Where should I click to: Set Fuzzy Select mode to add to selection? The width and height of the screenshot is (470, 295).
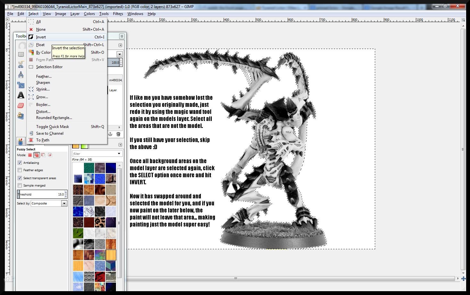(37, 155)
